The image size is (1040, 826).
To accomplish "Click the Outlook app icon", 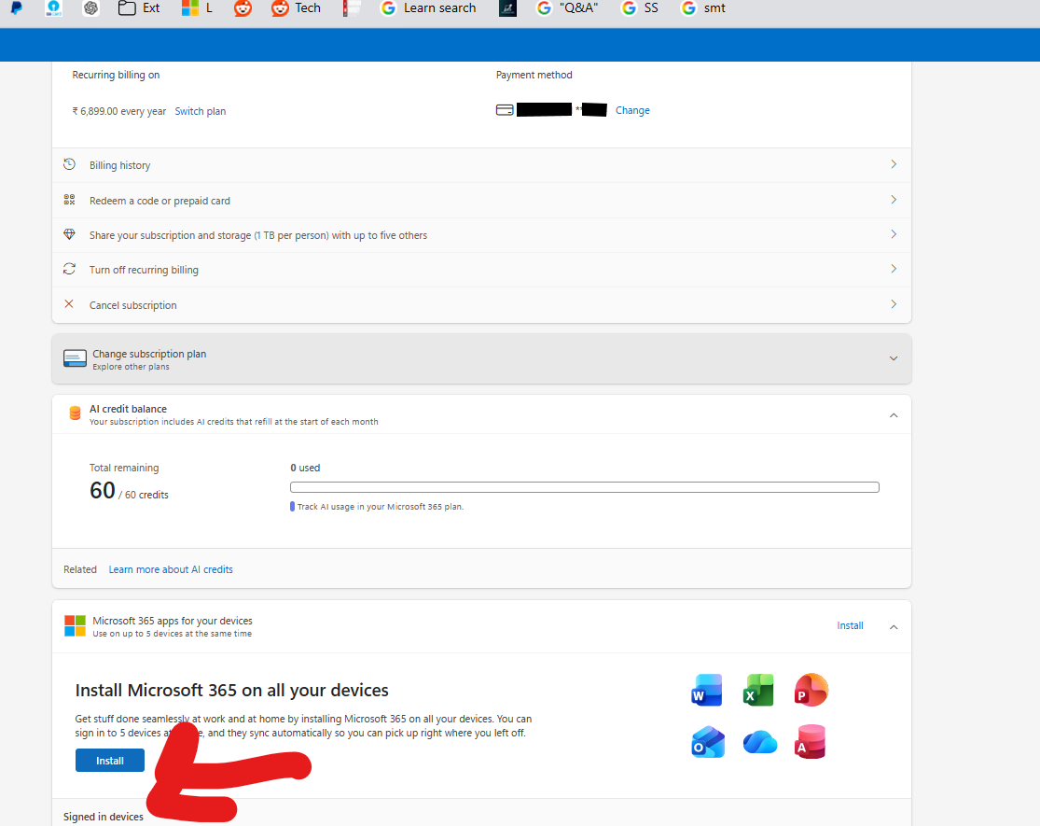I will (707, 742).
